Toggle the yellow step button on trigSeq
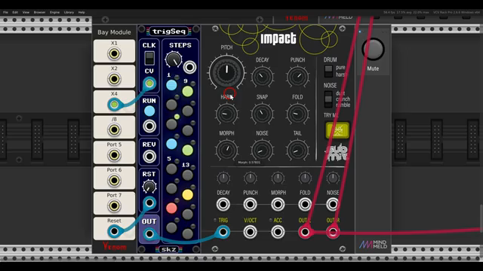Screen dimensions: 483x271 (188, 194)
